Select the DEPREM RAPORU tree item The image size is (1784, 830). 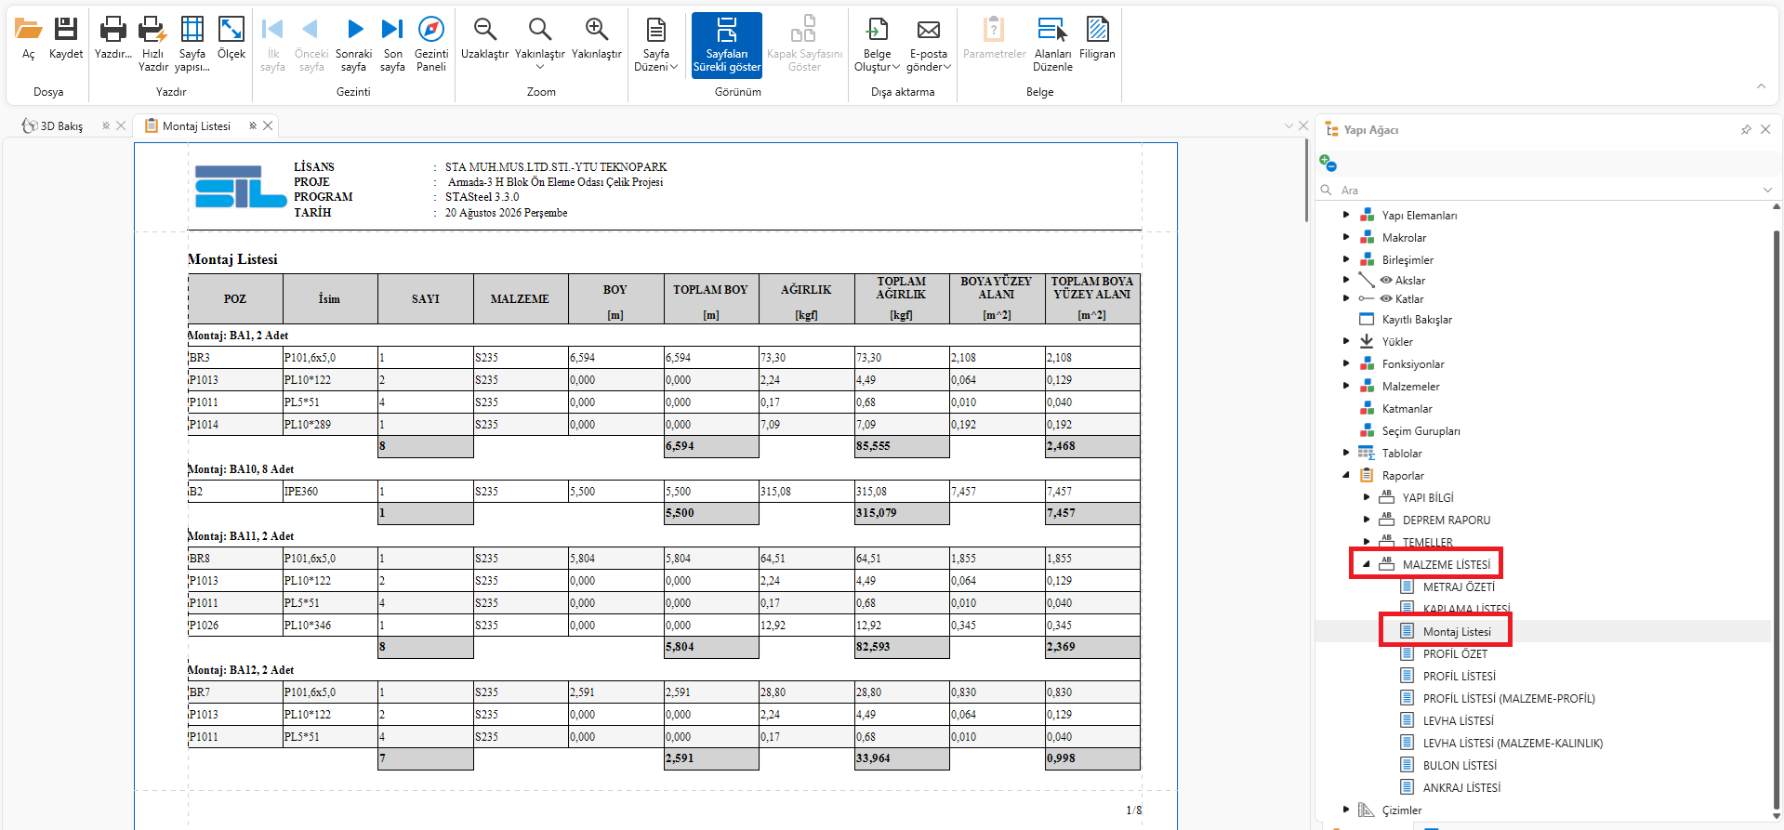(x=1446, y=520)
